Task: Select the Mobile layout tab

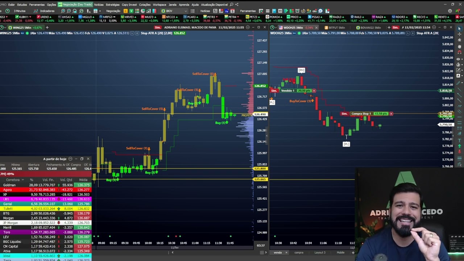Action: (340, 253)
